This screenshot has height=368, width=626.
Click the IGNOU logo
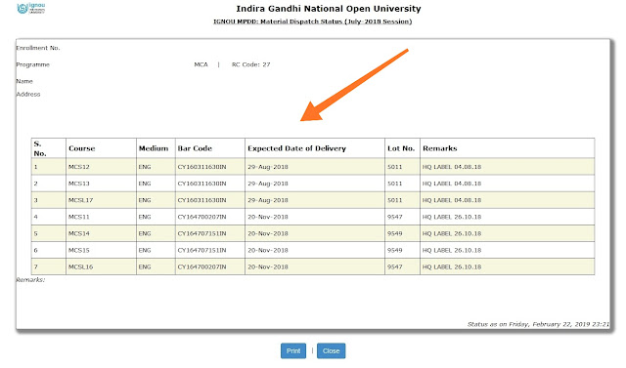tap(30, 9)
